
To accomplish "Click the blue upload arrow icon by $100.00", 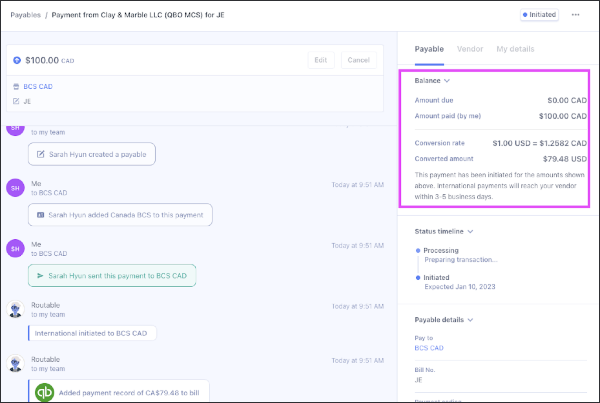I will [17, 60].
